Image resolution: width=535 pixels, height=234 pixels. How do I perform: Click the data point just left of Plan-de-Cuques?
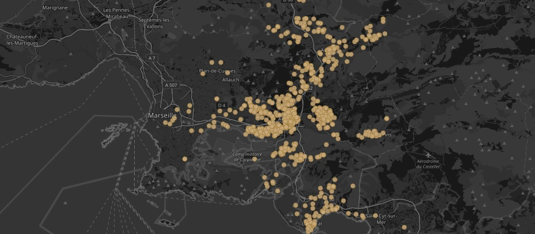pos(203,74)
